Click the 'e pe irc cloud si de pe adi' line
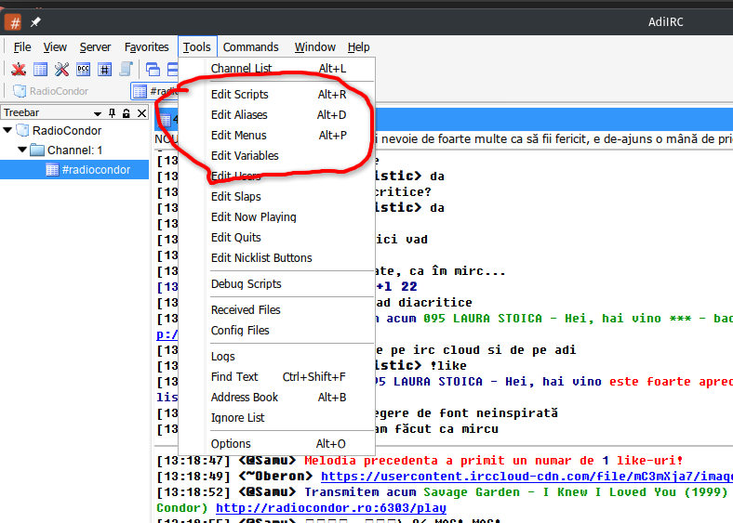 (x=476, y=350)
